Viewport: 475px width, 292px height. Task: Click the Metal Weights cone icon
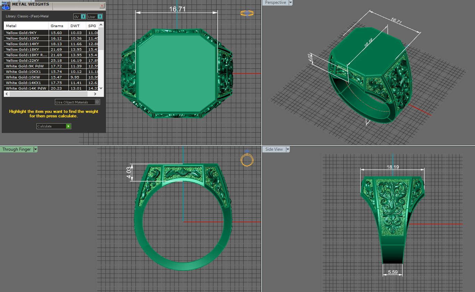pyautogui.click(x=6, y=6)
